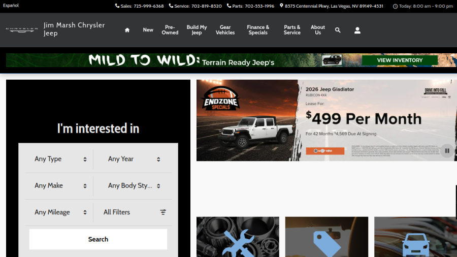Screen dimensions: 457x257
Task: Click the View Inventory banner button
Action: pyautogui.click(x=400, y=60)
